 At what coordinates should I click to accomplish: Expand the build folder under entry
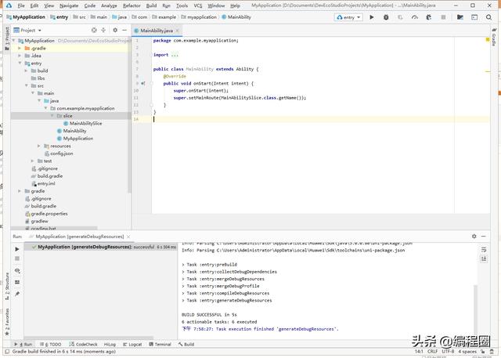pos(26,71)
